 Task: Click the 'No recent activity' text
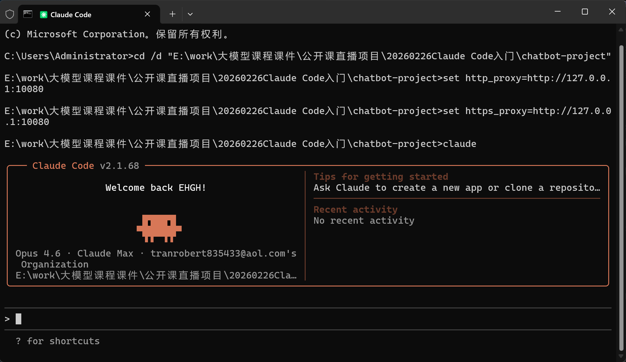(364, 220)
